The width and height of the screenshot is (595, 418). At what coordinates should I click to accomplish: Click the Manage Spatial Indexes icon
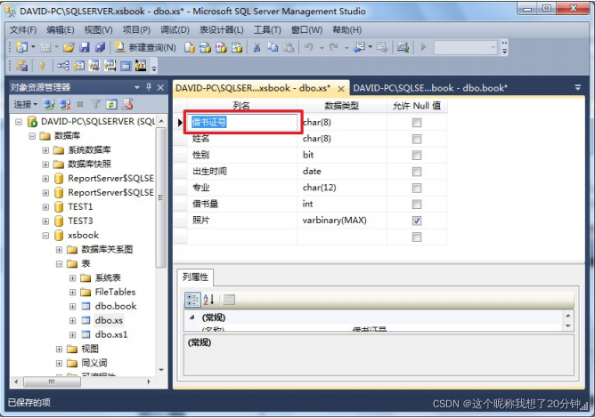141,66
